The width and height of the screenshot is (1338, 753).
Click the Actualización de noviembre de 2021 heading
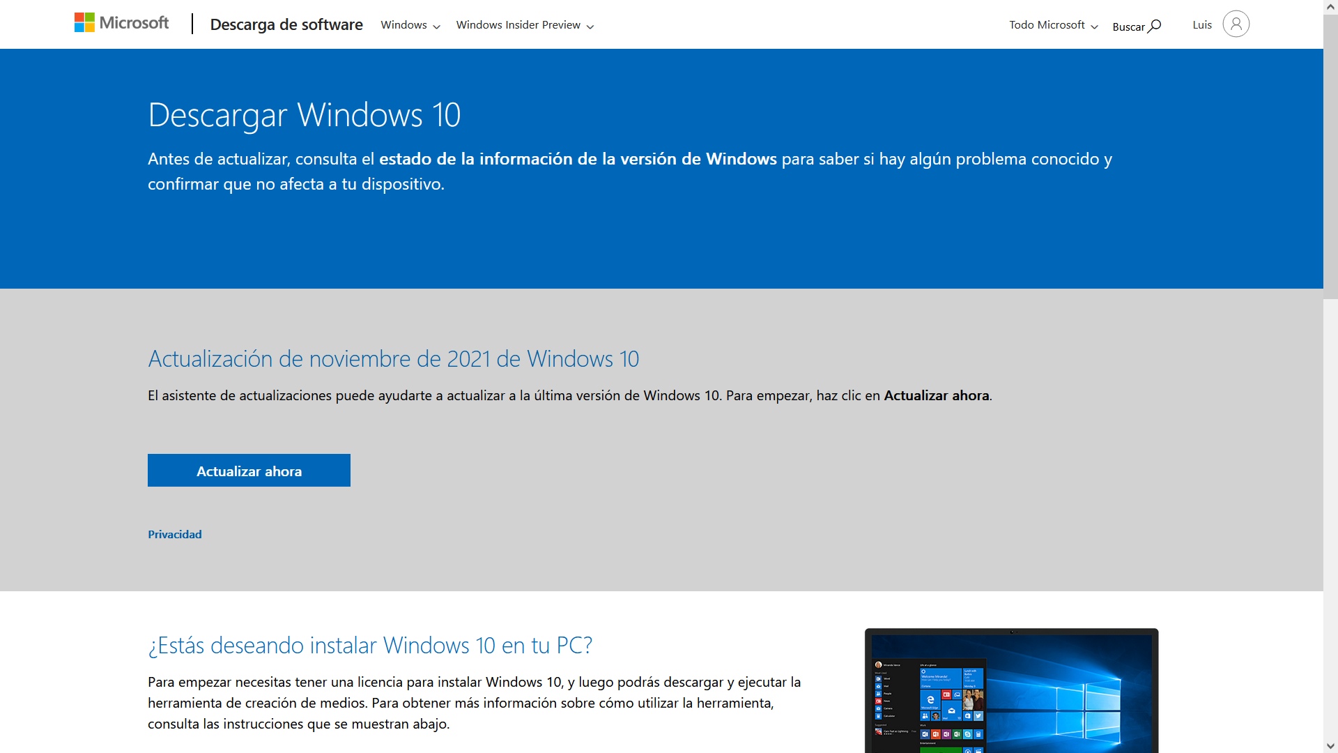393,359
